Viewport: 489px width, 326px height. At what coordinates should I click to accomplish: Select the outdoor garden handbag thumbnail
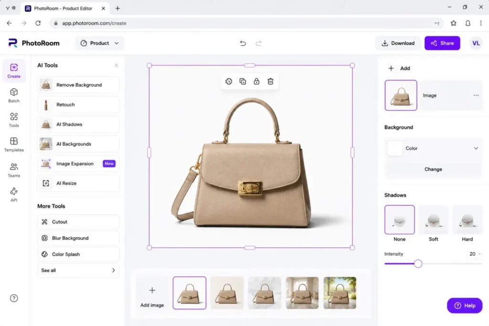tap(340, 293)
